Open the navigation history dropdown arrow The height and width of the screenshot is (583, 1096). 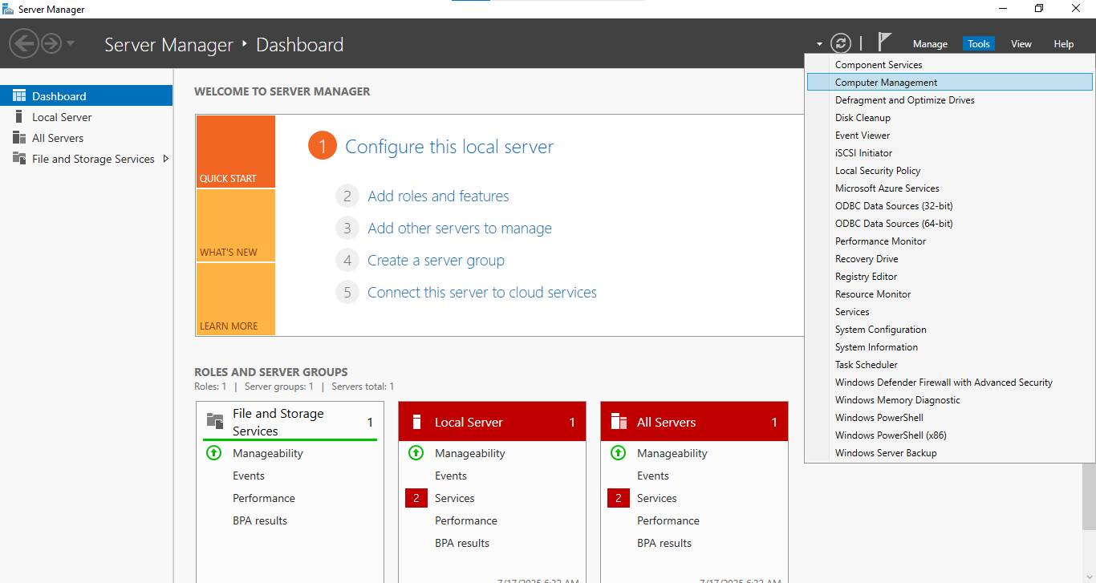point(71,43)
